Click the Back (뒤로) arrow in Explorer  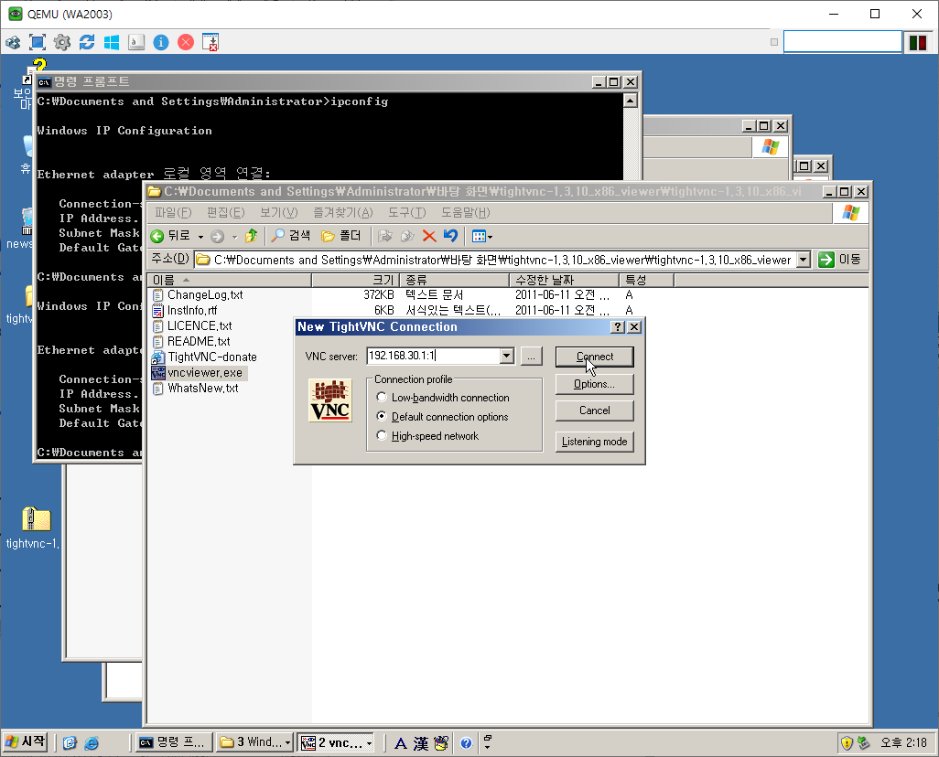pos(170,237)
